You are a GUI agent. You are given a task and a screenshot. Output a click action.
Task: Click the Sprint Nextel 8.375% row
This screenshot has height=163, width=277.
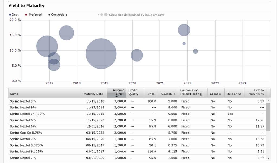26,145
